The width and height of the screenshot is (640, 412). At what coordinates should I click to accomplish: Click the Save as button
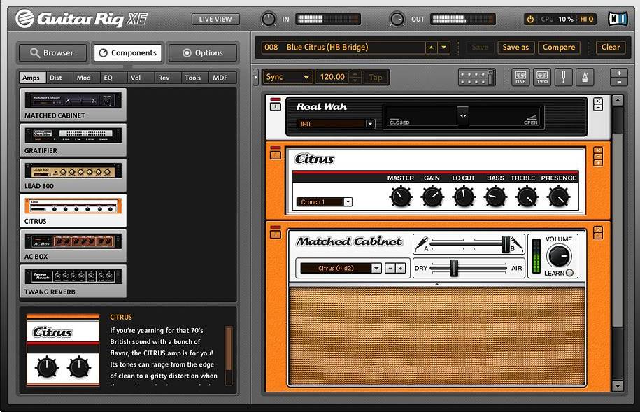click(515, 48)
